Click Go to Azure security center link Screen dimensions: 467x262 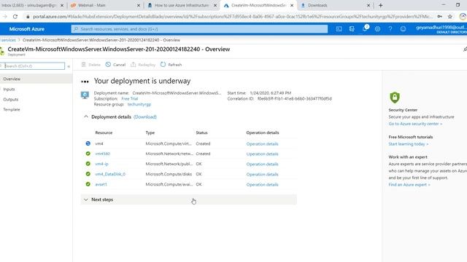point(415,124)
